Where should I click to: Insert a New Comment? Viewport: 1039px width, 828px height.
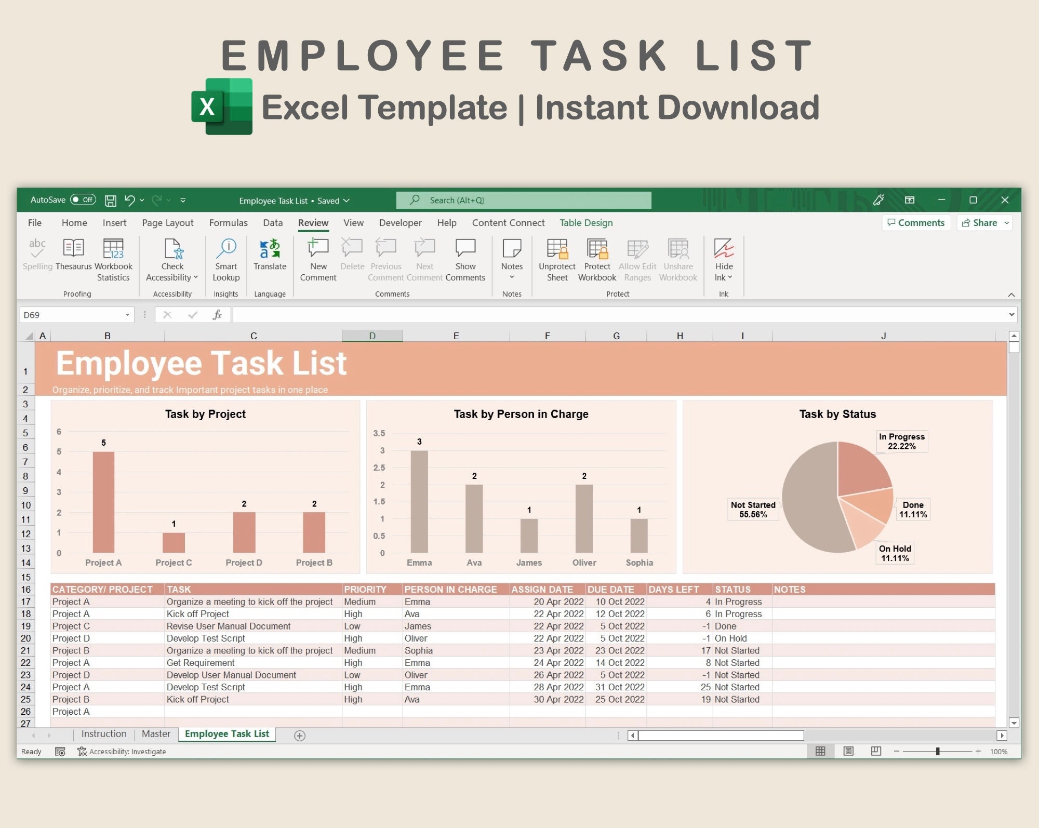tap(317, 258)
